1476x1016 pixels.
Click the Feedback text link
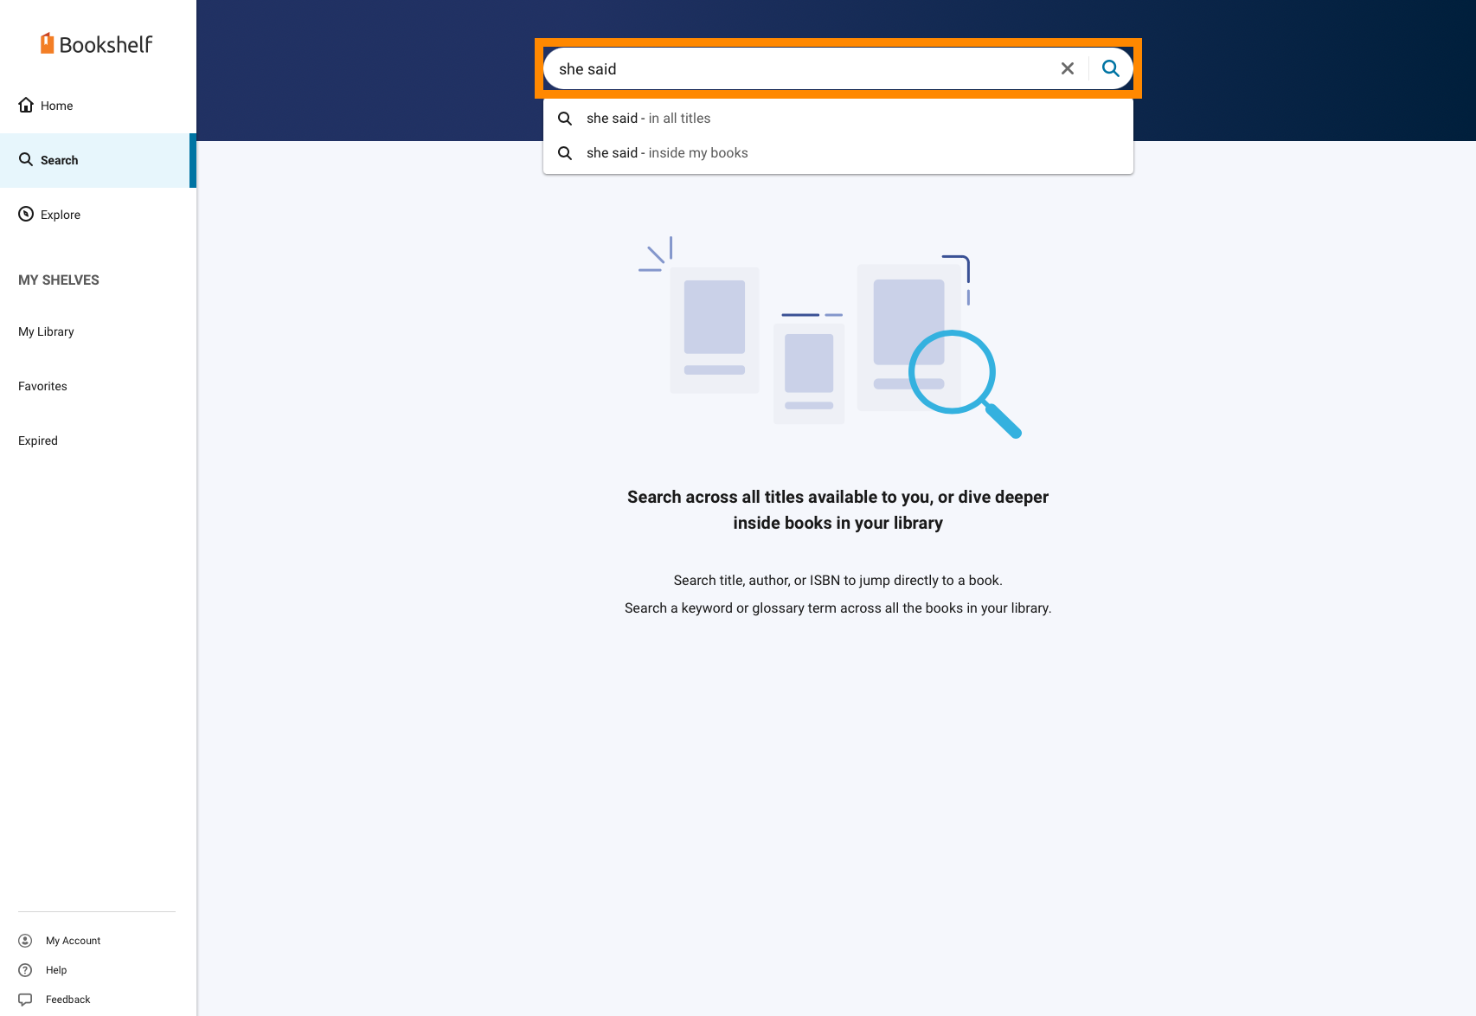point(68,1000)
